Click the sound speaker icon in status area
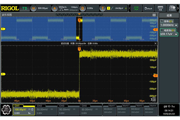This screenshot has height=120, width=180. (170, 106)
